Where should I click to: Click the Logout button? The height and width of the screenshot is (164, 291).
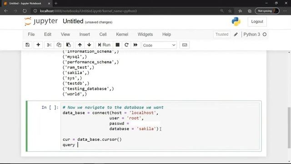(257, 21)
